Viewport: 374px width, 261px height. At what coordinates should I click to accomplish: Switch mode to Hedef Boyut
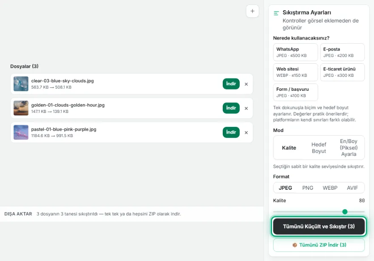pyautogui.click(x=319, y=148)
